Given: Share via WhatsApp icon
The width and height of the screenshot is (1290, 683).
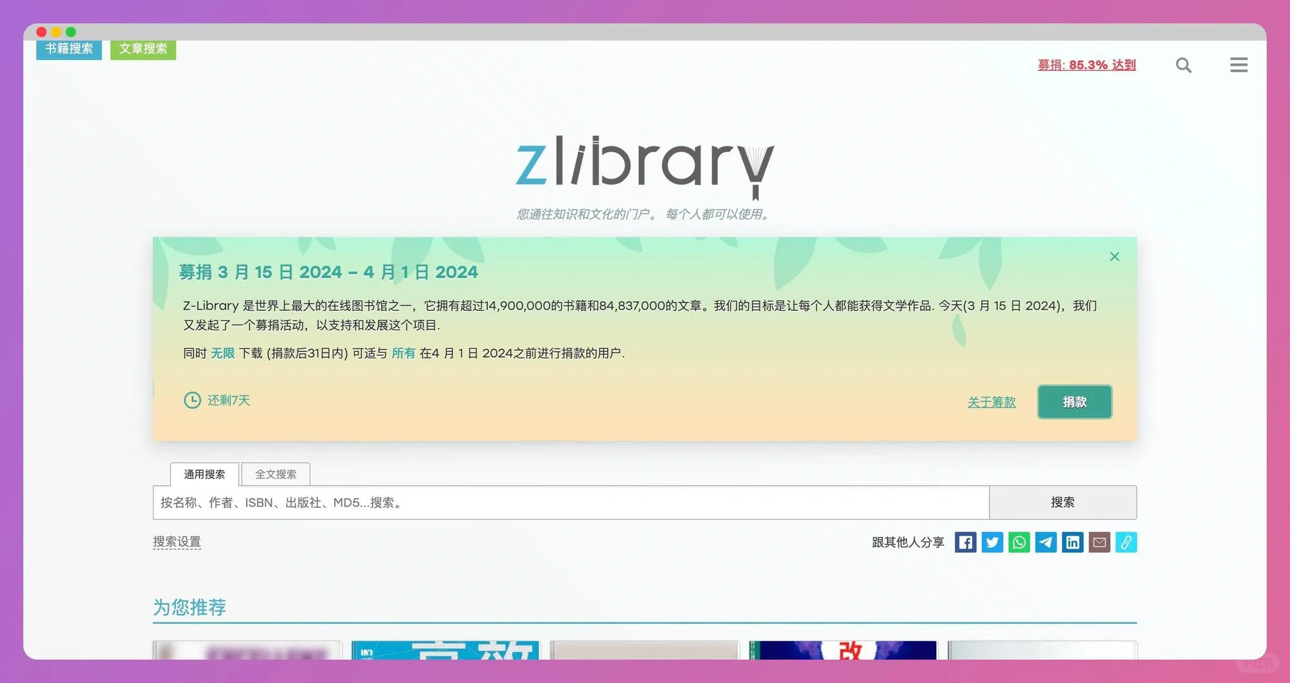Looking at the screenshot, I should (x=1019, y=542).
